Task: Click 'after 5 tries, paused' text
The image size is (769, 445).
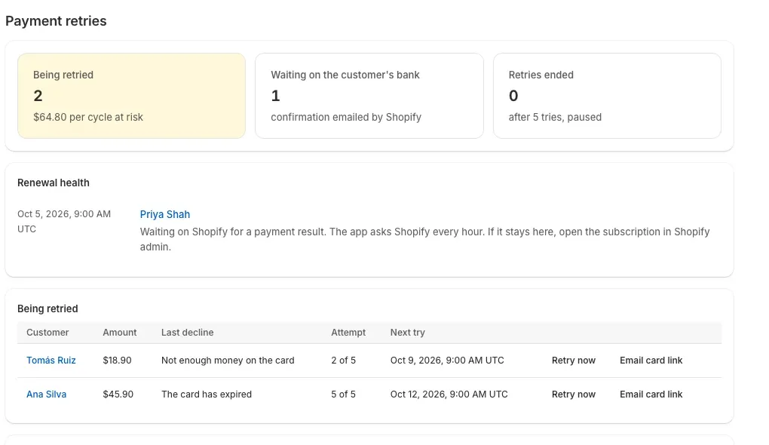Action: coord(555,117)
